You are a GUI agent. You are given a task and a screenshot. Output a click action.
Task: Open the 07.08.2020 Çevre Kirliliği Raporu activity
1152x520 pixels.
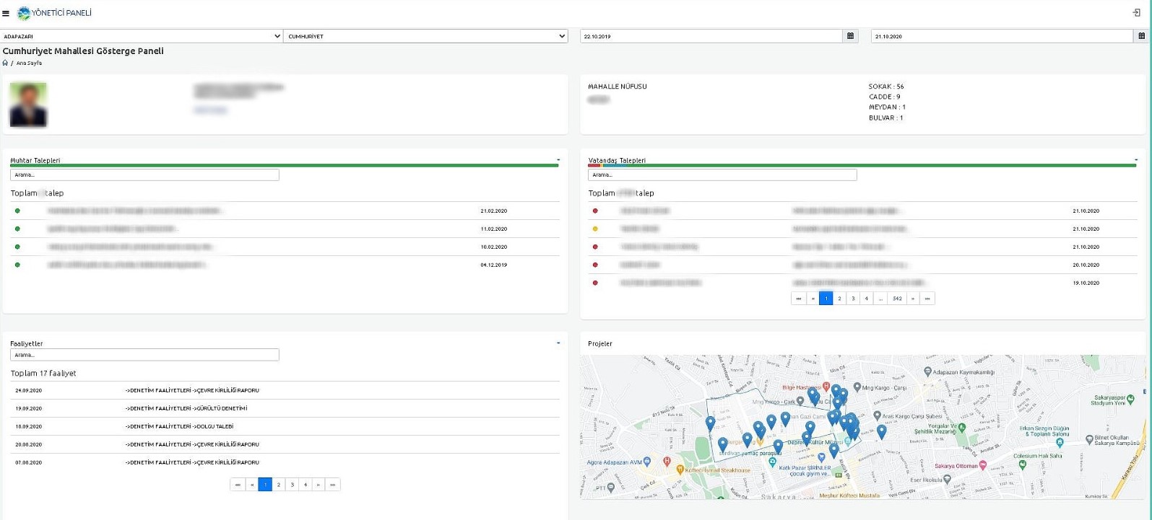click(285, 462)
